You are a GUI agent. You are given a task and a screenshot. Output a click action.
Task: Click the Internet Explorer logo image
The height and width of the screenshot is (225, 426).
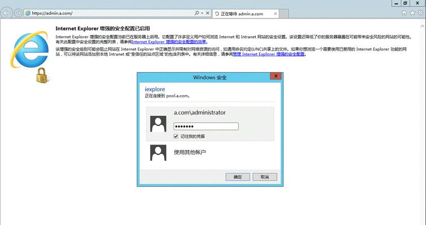coord(29,49)
